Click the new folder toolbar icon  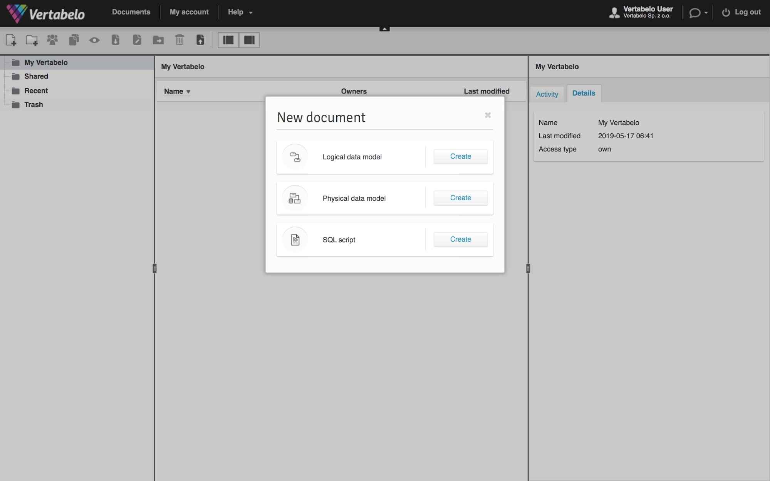point(32,40)
